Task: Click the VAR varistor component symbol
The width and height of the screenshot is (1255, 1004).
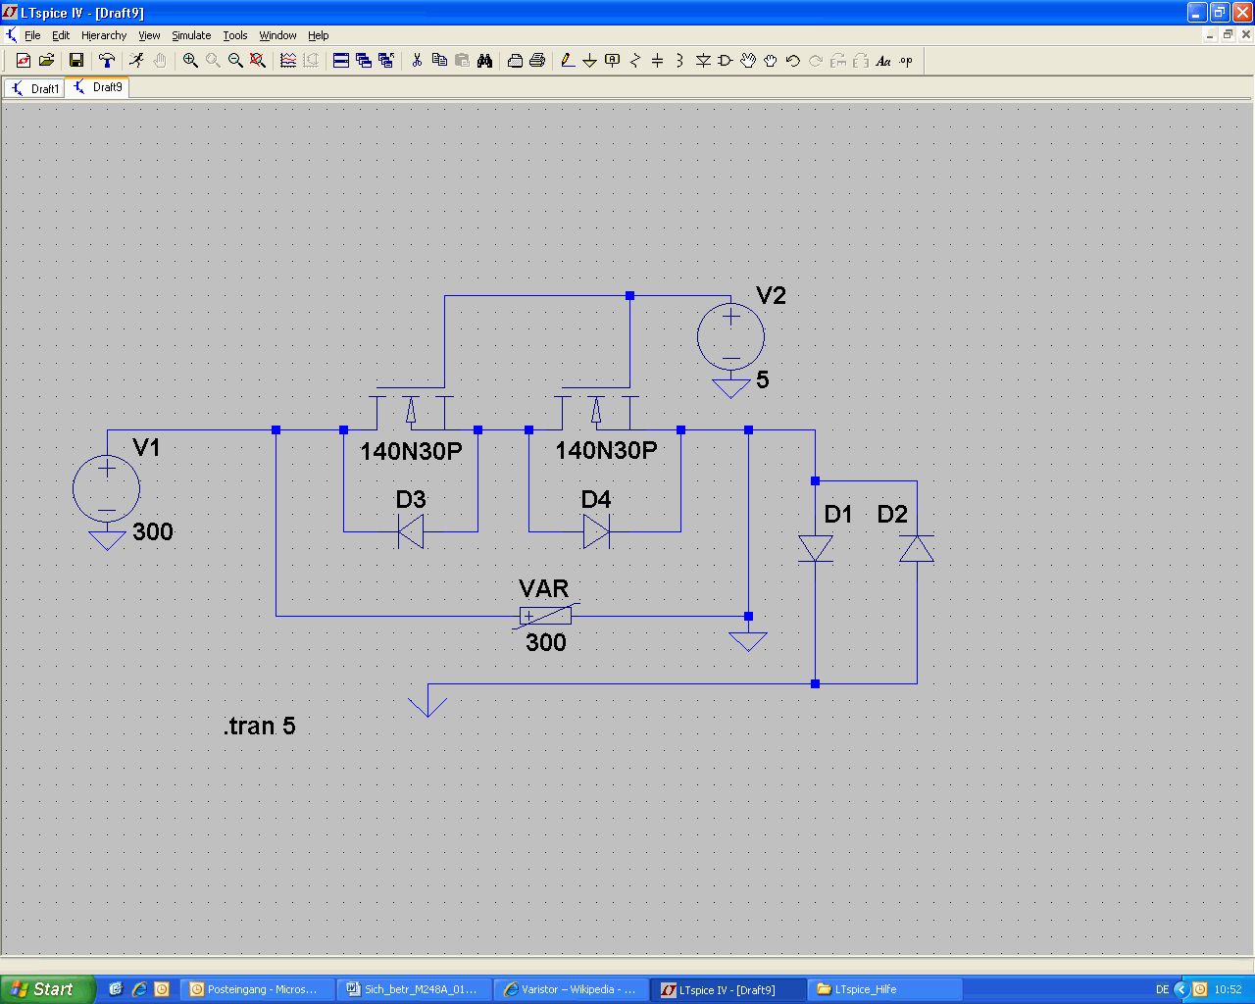Action: (545, 616)
